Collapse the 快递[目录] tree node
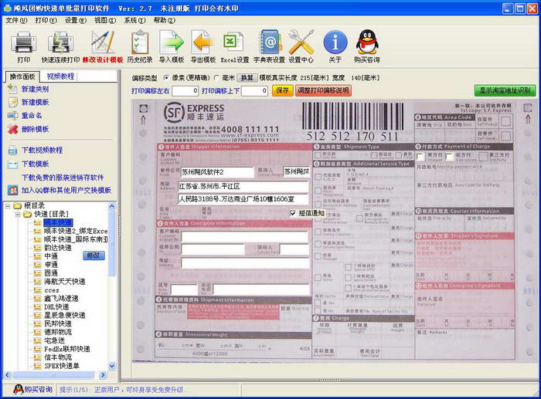 point(18,215)
